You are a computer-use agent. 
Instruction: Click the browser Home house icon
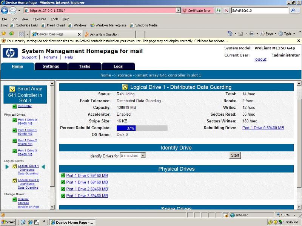230,34
